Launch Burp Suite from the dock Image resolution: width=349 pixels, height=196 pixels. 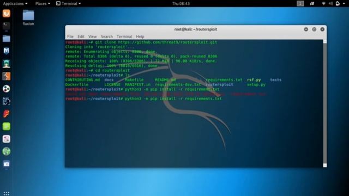pos(6,76)
